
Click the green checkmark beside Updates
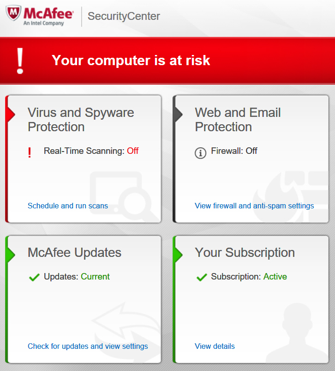point(34,277)
